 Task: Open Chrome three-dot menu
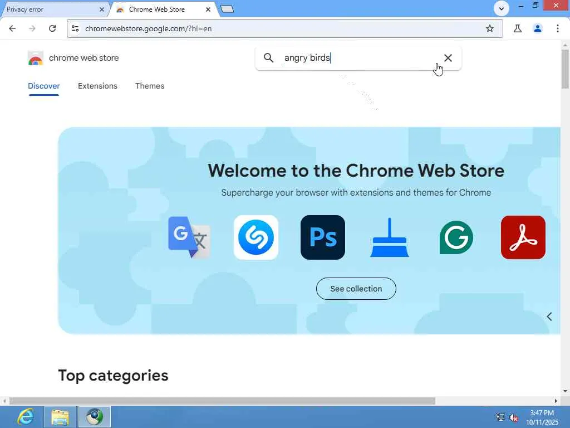click(x=558, y=28)
